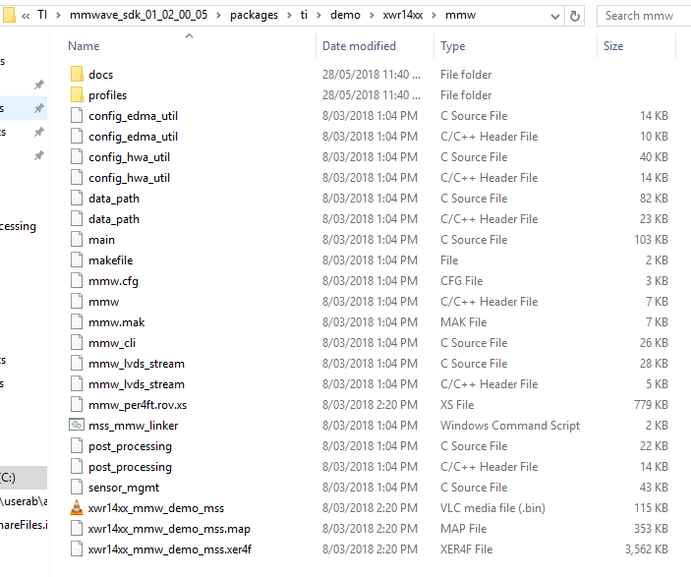Select mmw_lvds_stream C Source File
The image size is (691, 577).
coord(370,364)
